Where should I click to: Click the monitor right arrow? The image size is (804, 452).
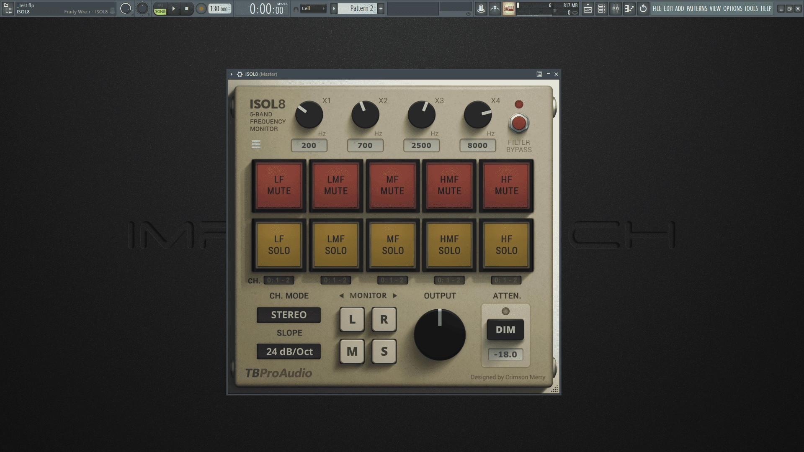pyautogui.click(x=394, y=295)
